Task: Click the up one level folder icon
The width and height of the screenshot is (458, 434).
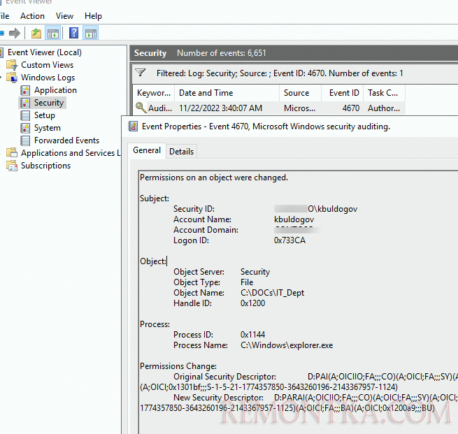Action: tap(36, 33)
